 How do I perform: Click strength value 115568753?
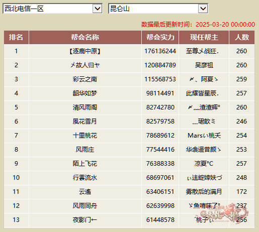[160, 79]
